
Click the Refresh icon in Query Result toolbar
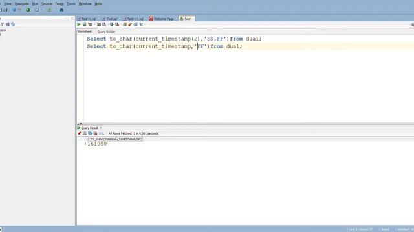(90, 133)
